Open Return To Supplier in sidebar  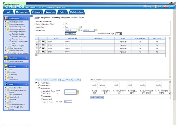click(x=18, y=46)
